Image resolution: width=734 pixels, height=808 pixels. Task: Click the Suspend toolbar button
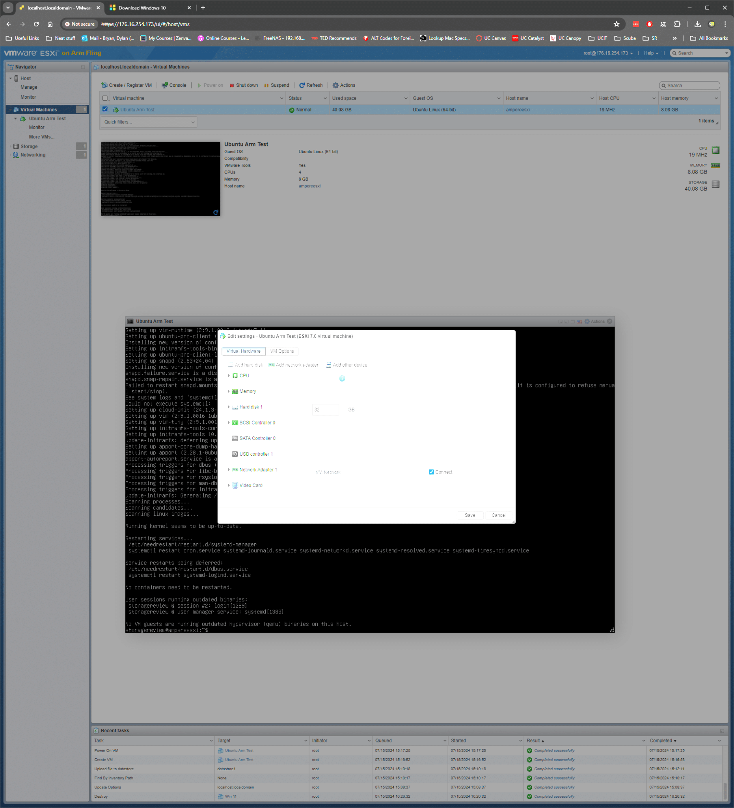pyautogui.click(x=276, y=85)
